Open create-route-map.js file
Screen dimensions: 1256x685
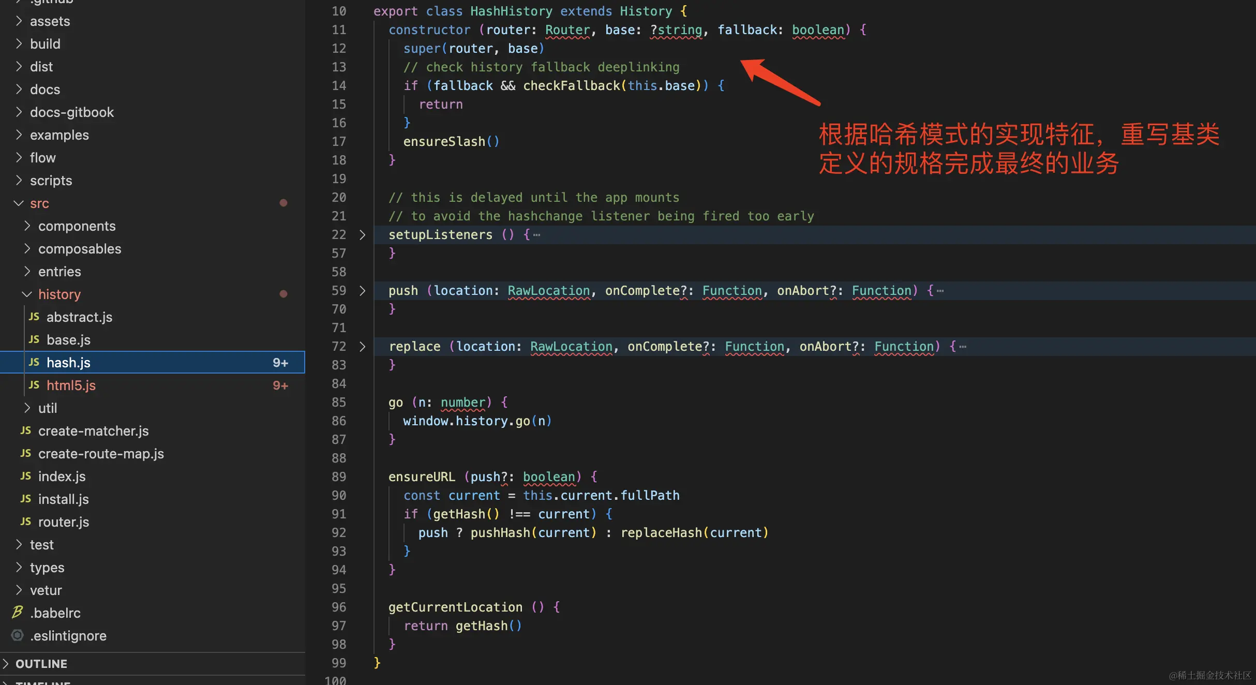point(101,453)
